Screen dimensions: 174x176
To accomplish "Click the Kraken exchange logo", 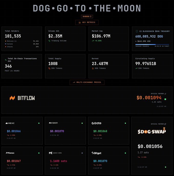I will point(53,123).
